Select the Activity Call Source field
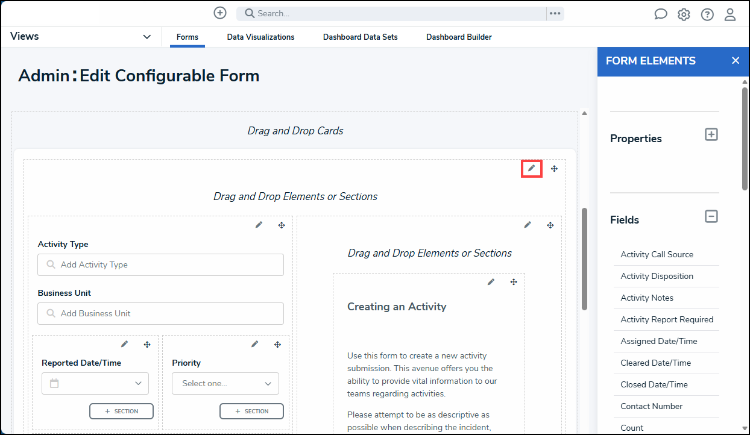Image resolution: width=750 pixels, height=435 pixels. click(x=657, y=254)
